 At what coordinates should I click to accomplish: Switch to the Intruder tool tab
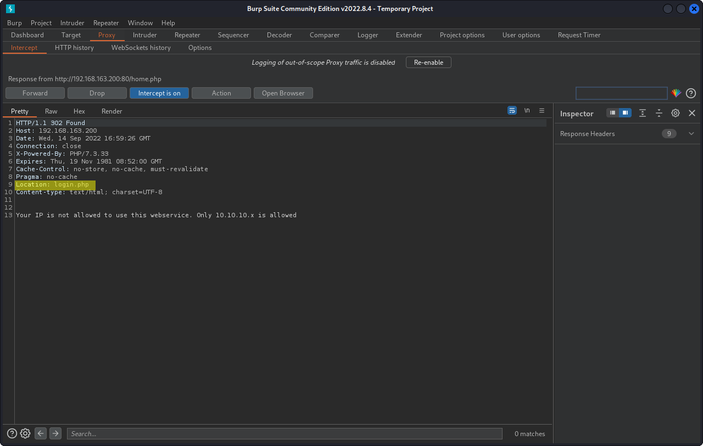pyautogui.click(x=145, y=35)
